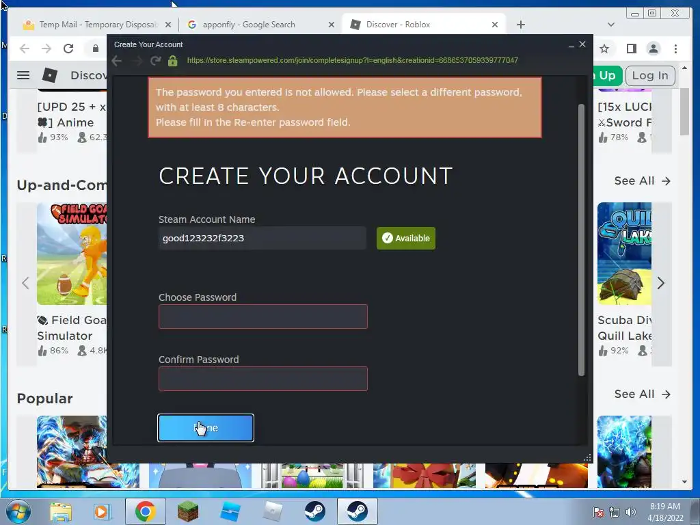Focus the Choose Password field
This screenshot has height=525, width=700.
263,317
